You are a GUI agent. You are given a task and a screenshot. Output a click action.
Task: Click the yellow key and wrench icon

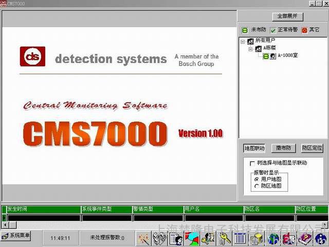(224, 238)
